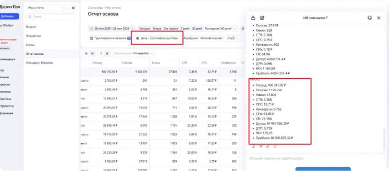The width and height of the screenshot is (389, 171).
Task: Open the Цель Ecommerce: purchase selector
Action: coord(157,38)
